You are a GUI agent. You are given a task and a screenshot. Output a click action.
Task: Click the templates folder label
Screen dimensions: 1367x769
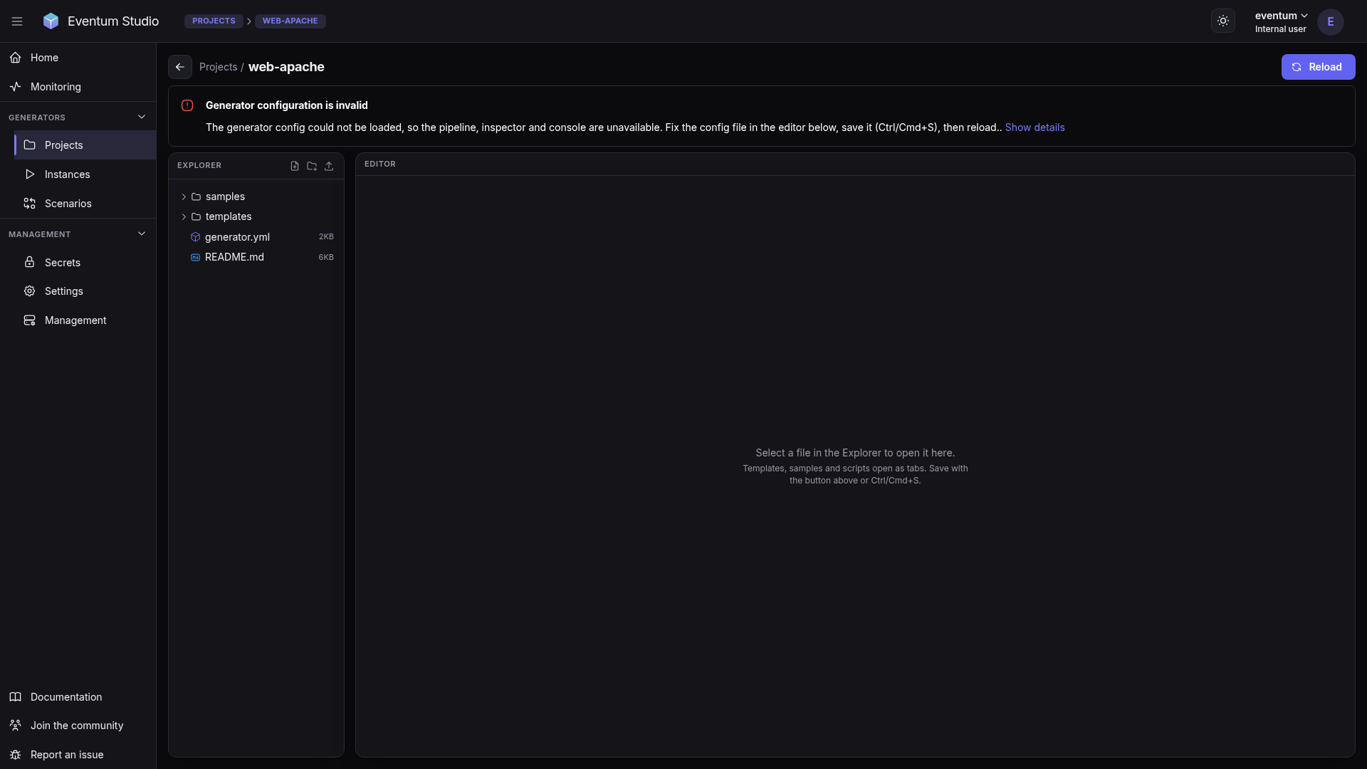coord(229,216)
